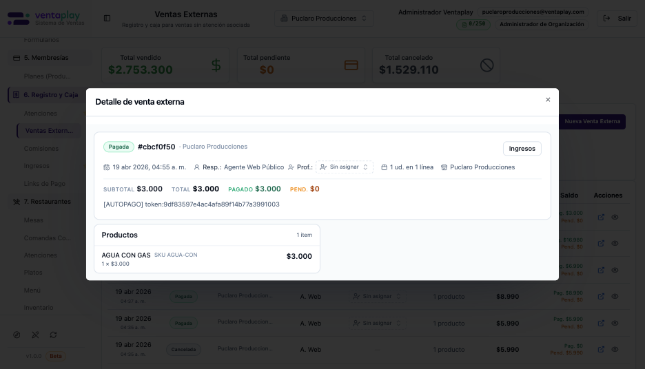Open the Puclaro Producciones organization dropdown
This screenshot has width=645, height=369.
click(324, 19)
